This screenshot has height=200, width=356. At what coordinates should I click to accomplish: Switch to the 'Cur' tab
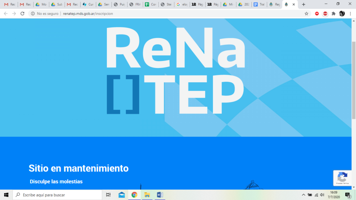pyautogui.click(x=88, y=4)
